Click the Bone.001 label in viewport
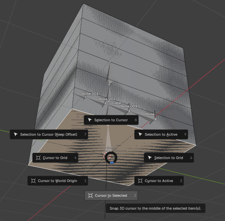This screenshot has height=221, width=225. (129, 106)
